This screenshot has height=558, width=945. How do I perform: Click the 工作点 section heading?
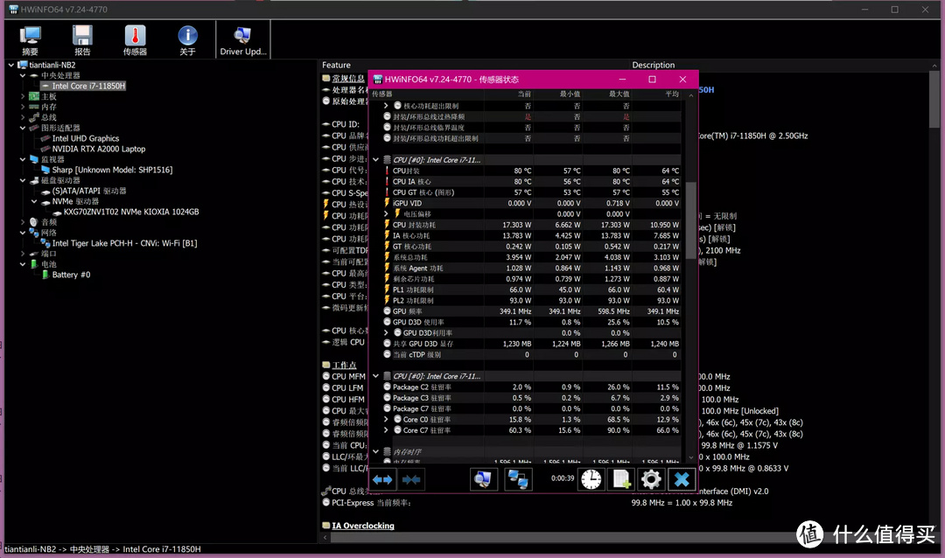(x=344, y=366)
